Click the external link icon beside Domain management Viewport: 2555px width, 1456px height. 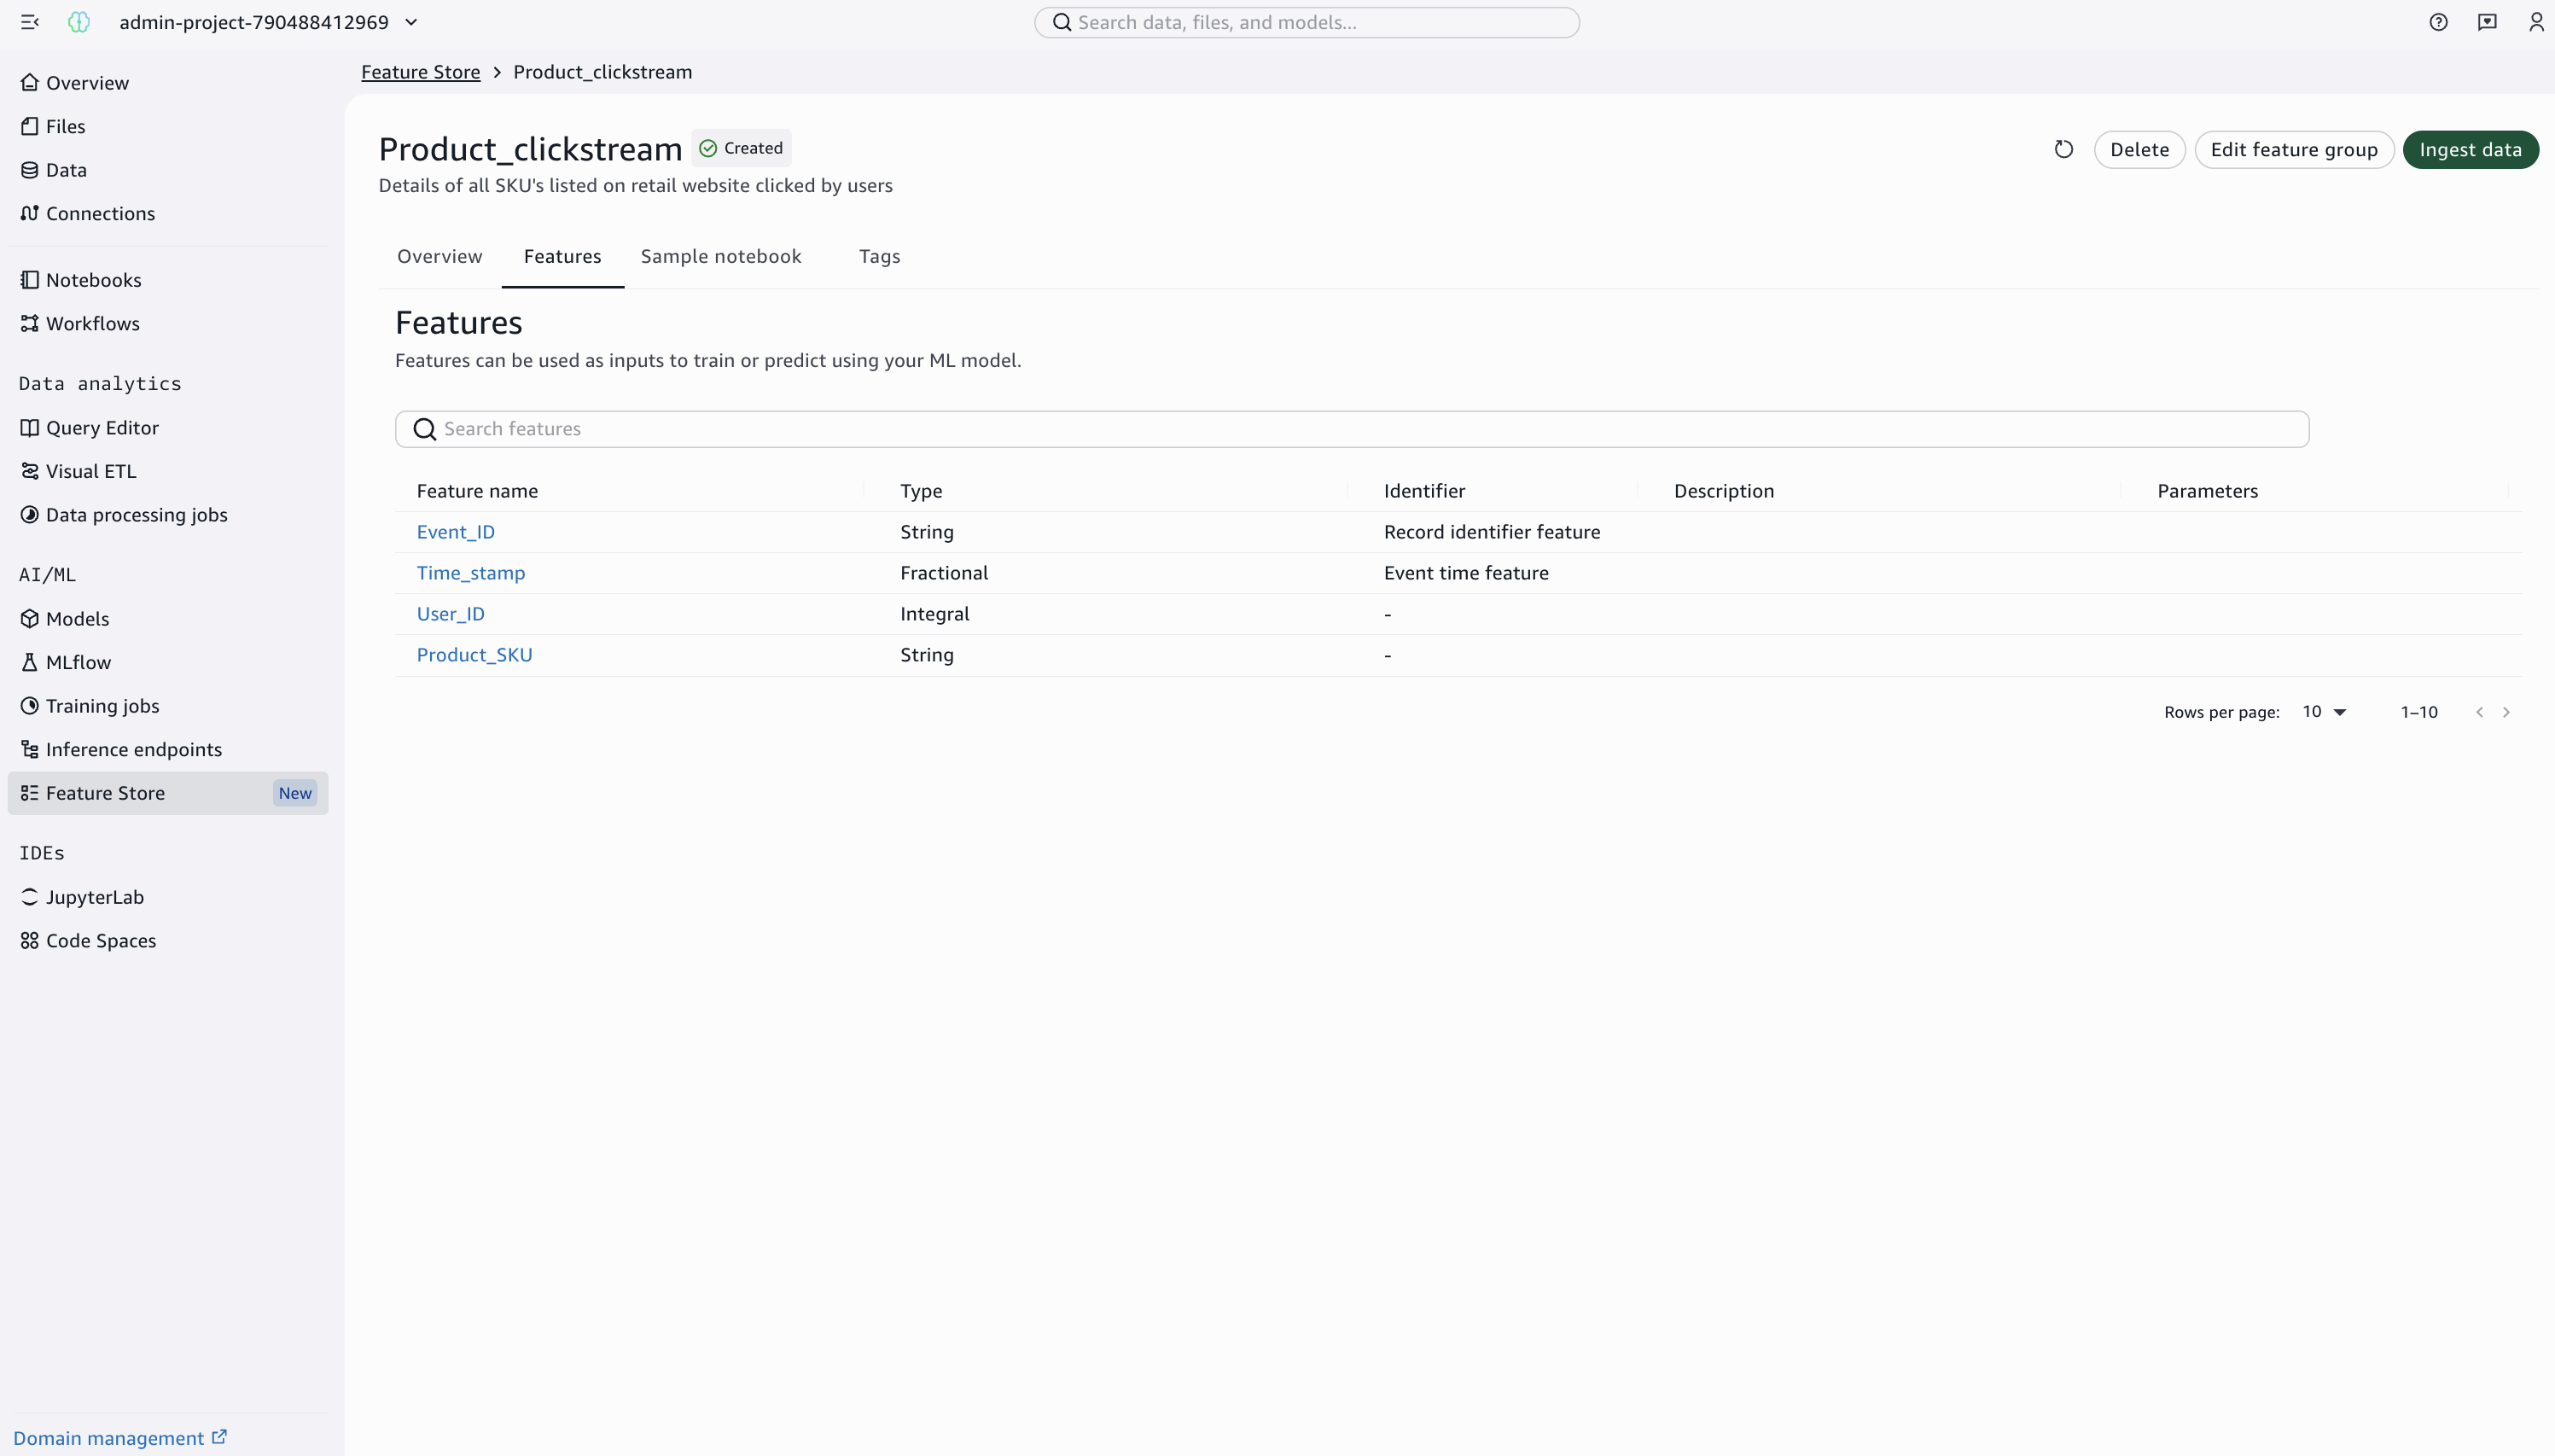click(219, 1437)
